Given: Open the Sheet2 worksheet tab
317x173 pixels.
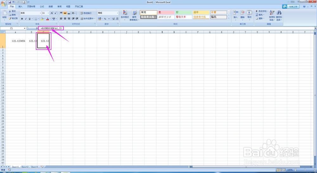Looking at the screenshot, I should point(25,167).
